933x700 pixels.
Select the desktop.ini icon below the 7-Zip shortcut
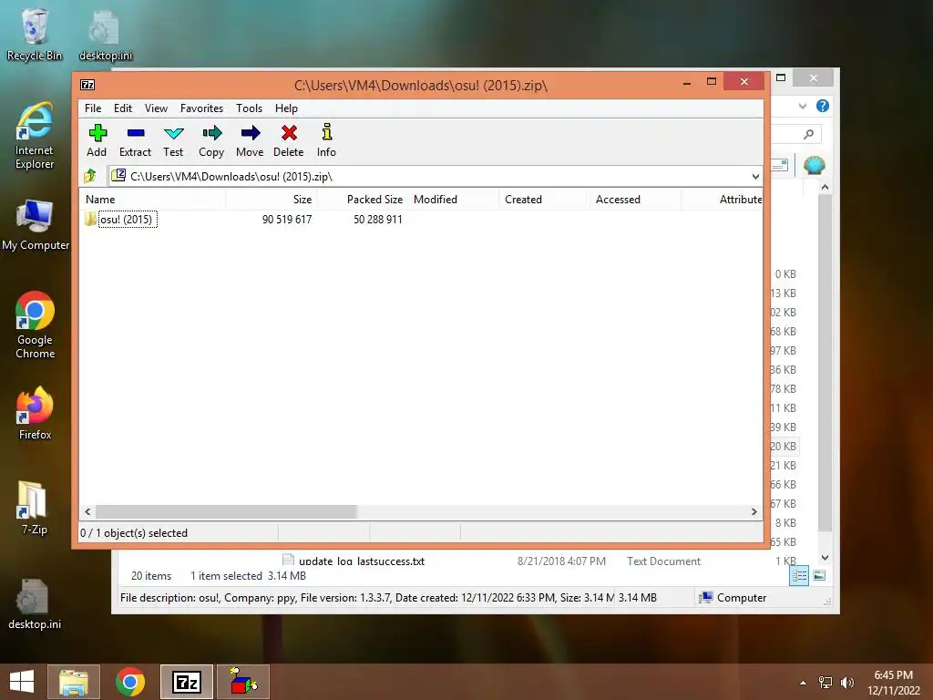[34, 604]
